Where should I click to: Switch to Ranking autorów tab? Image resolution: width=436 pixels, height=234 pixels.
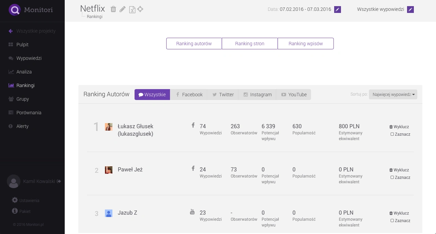click(194, 44)
